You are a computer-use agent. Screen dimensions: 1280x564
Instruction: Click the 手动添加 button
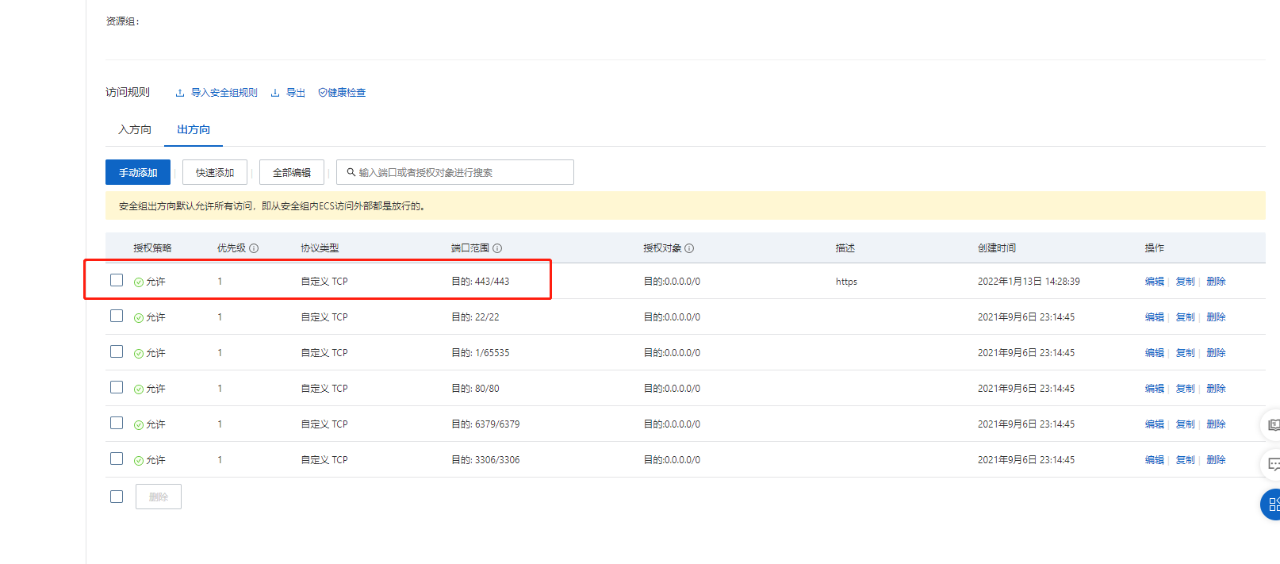point(138,172)
